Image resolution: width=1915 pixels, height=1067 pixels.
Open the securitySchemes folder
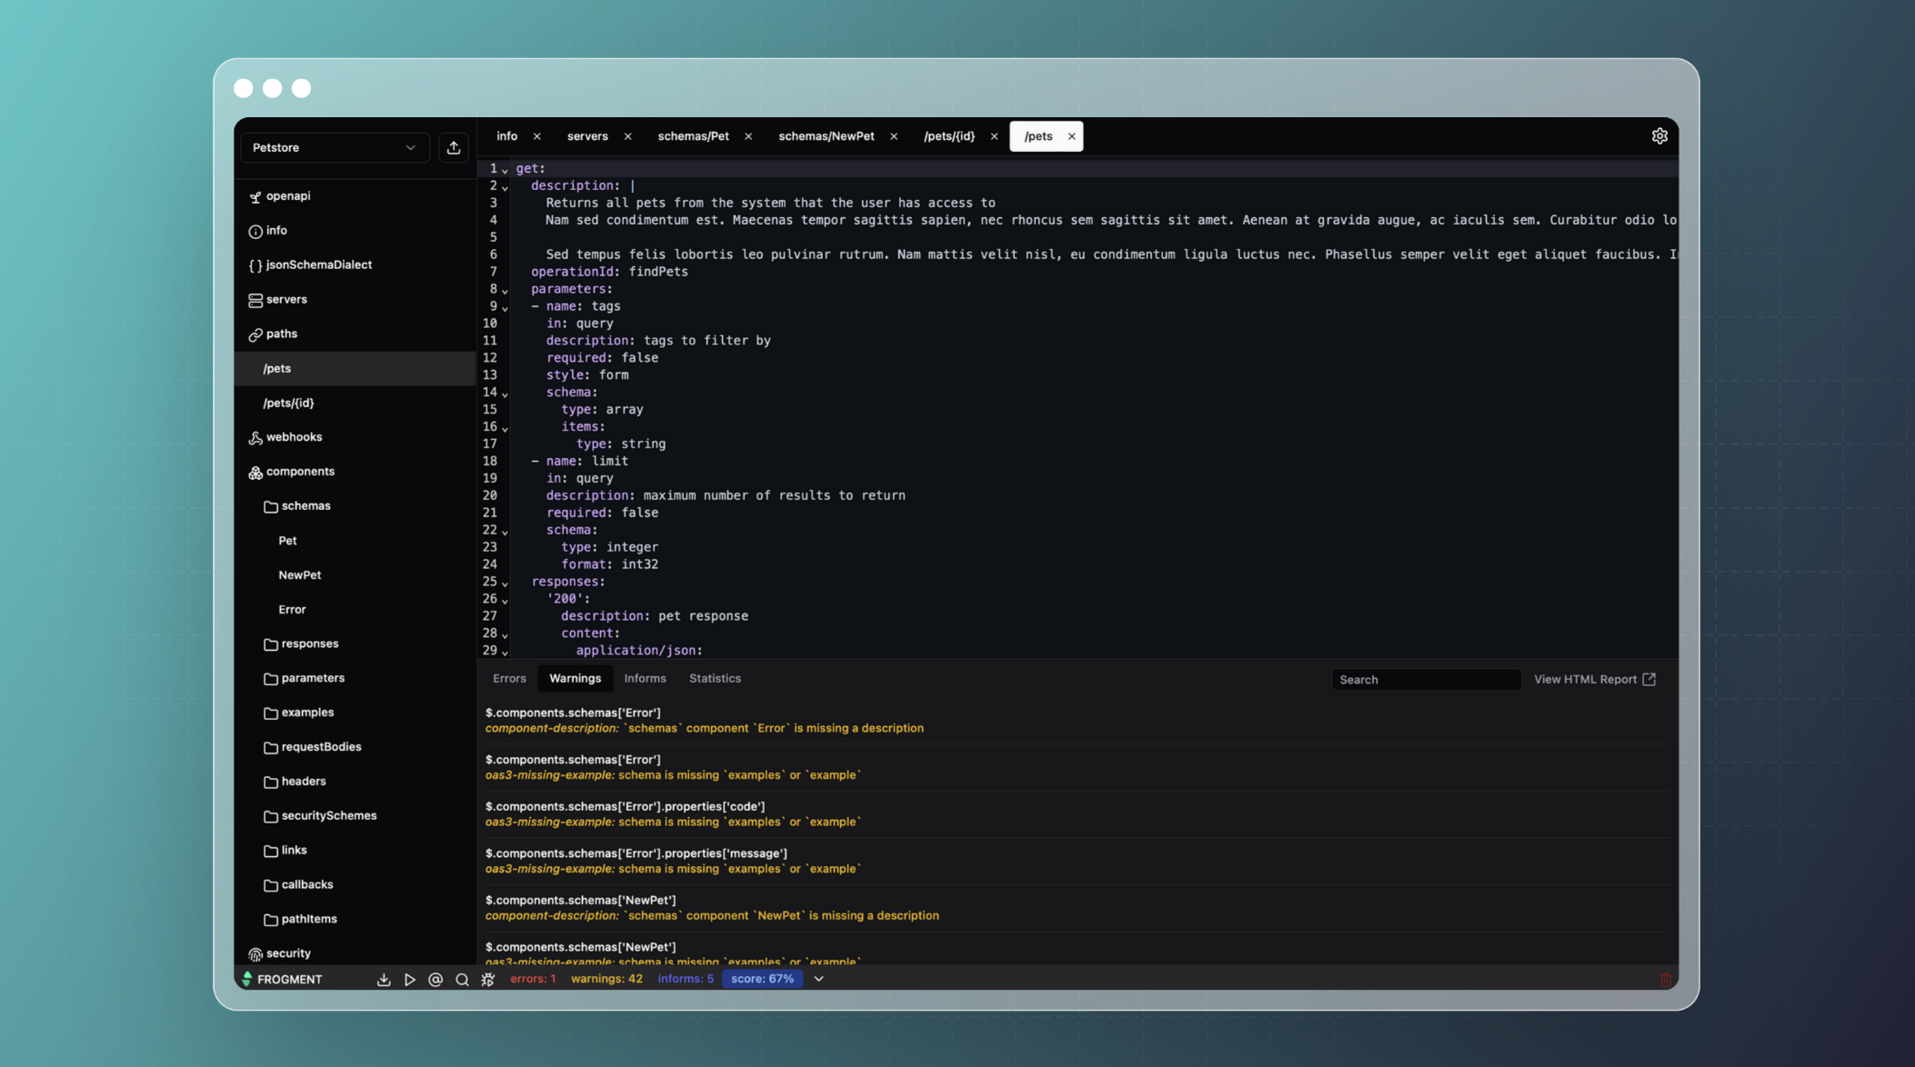(x=355, y=816)
